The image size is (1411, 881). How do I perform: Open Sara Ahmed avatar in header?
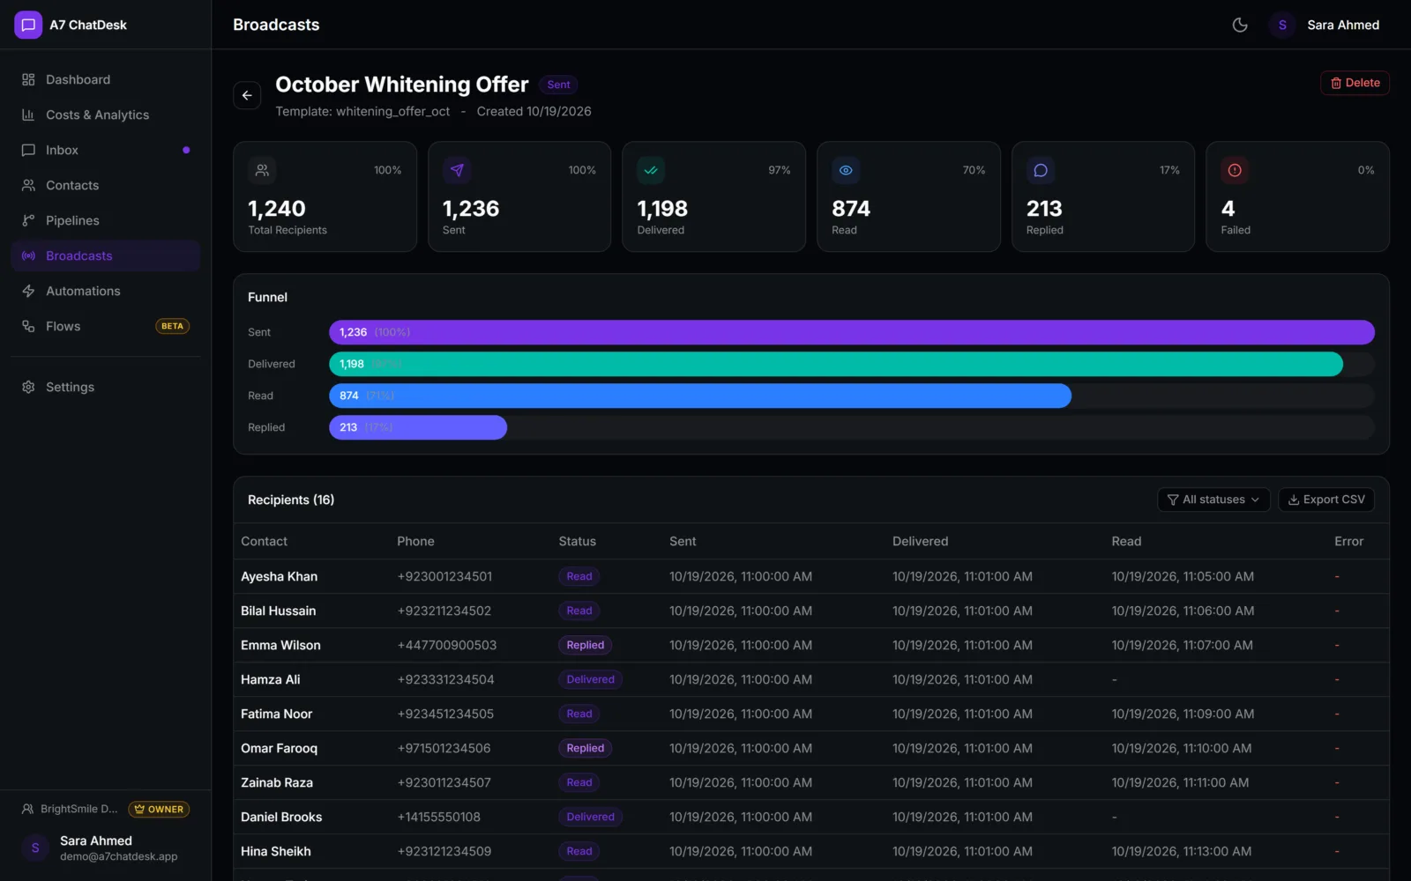1282,25
